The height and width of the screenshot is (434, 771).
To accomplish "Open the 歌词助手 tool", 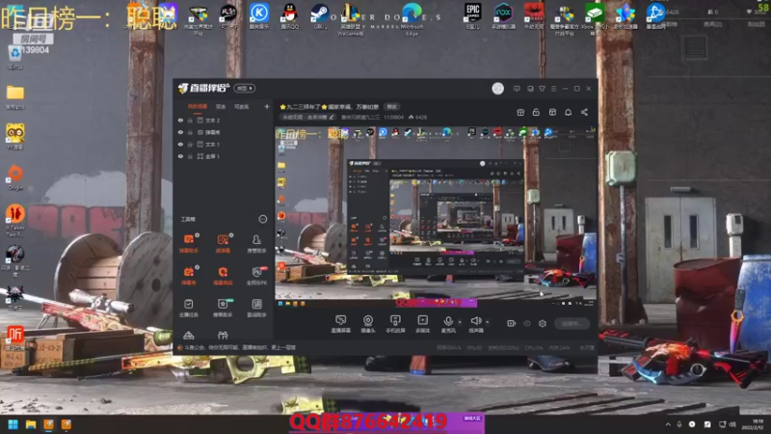I will 256,308.
